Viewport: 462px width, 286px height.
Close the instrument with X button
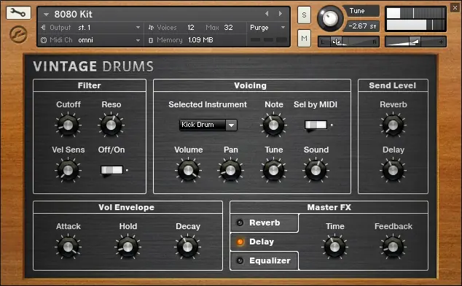coord(455,7)
